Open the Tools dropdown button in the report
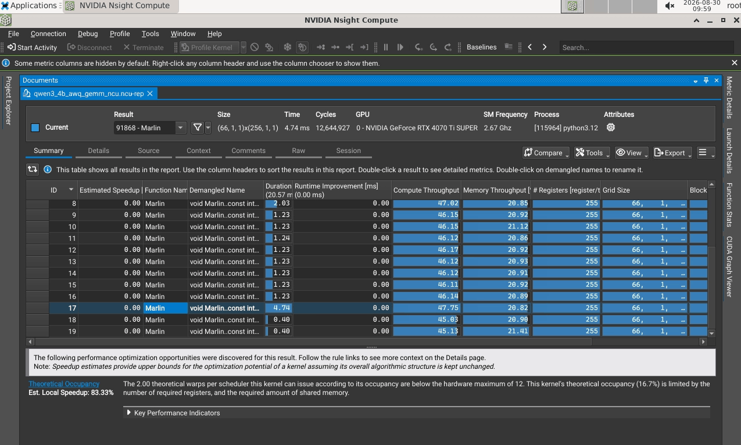 click(x=592, y=152)
